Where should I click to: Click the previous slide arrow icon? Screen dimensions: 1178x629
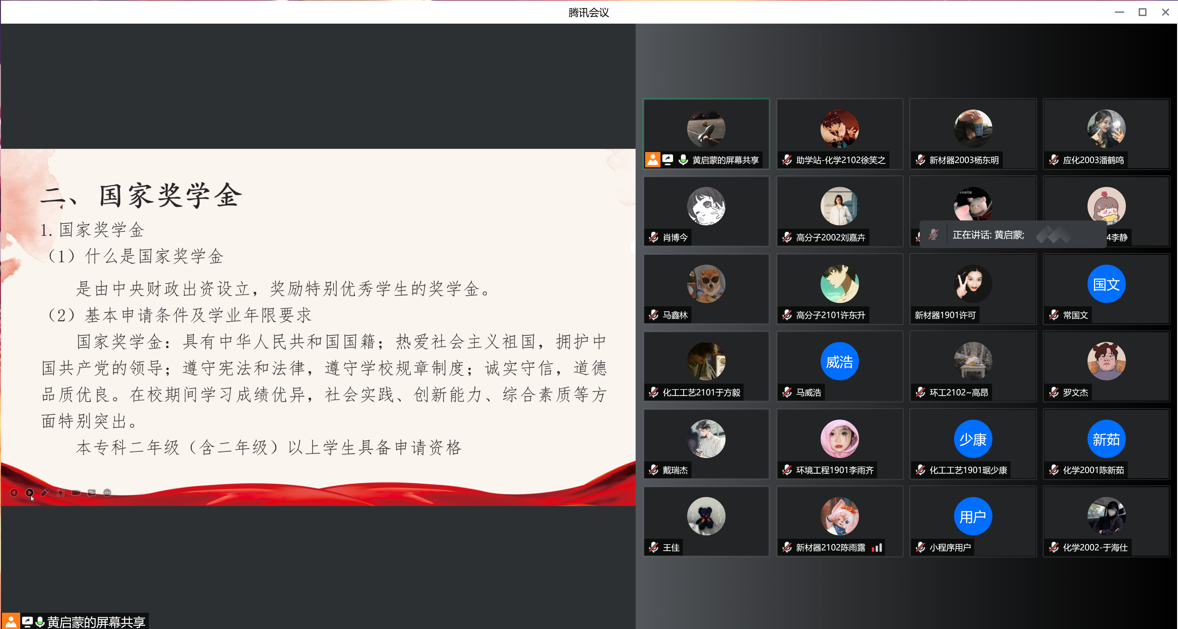[14, 493]
